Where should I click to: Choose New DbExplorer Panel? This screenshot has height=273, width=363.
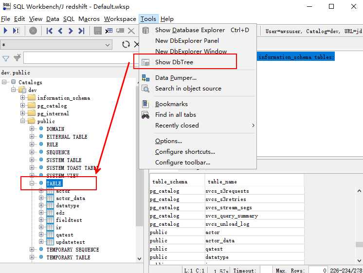tap(198, 41)
